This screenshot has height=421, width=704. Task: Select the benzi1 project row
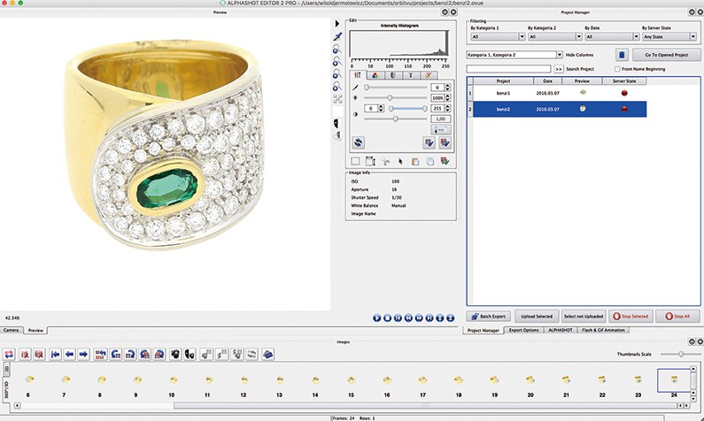click(x=560, y=93)
